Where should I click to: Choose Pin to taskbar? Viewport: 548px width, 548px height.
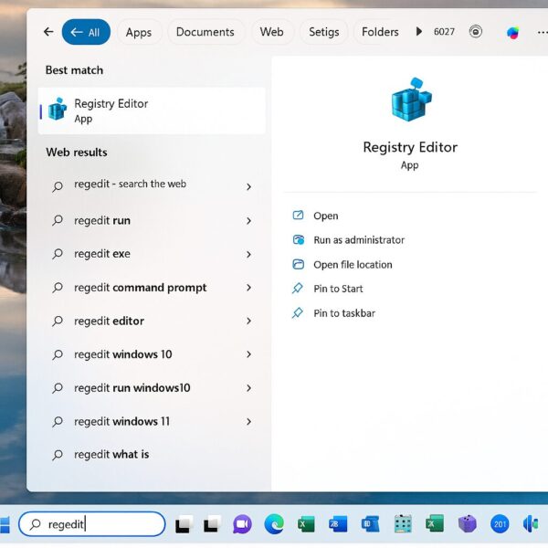point(344,313)
